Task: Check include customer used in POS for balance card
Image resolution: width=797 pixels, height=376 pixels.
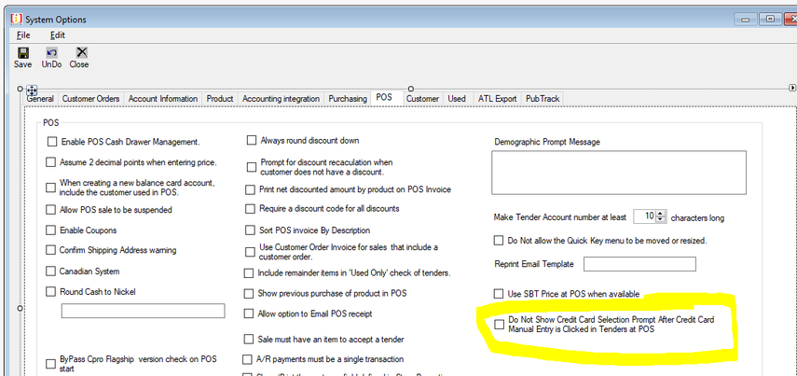Action: pyautogui.click(x=50, y=188)
